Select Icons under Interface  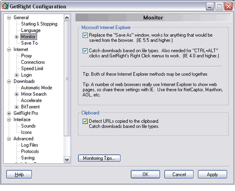click(x=26, y=132)
